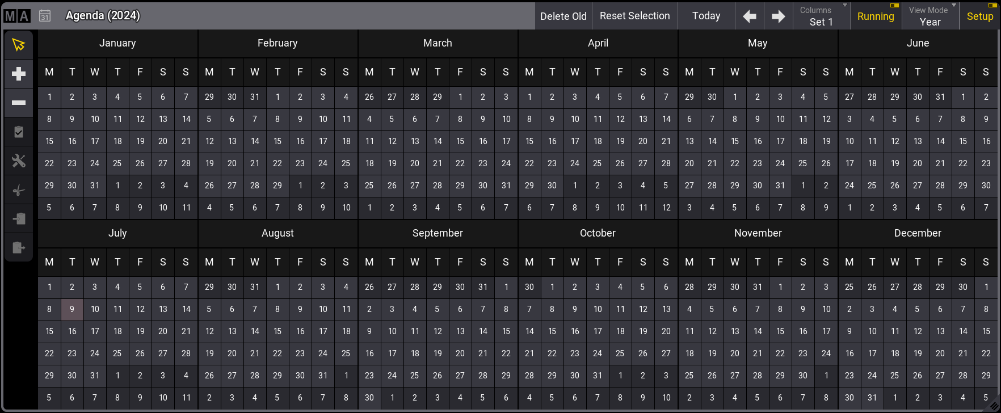The image size is (1001, 413).
Task: Click the MA logo in the title bar
Action: [17, 16]
